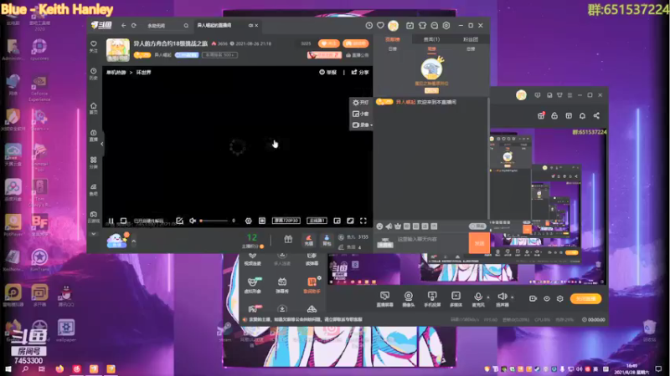Toggle web fullscreen in player
The height and width of the screenshot is (376, 670).
[350, 221]
